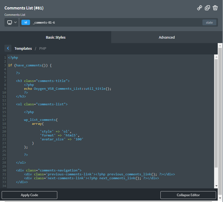The width and height of the screenshot is (223, 202).
Task: Click the code editor scroll-up arrow
Action: click(216, 57)
